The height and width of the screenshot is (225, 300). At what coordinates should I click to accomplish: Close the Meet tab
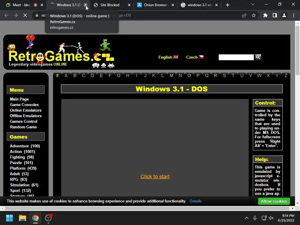[x=42, y=5]
